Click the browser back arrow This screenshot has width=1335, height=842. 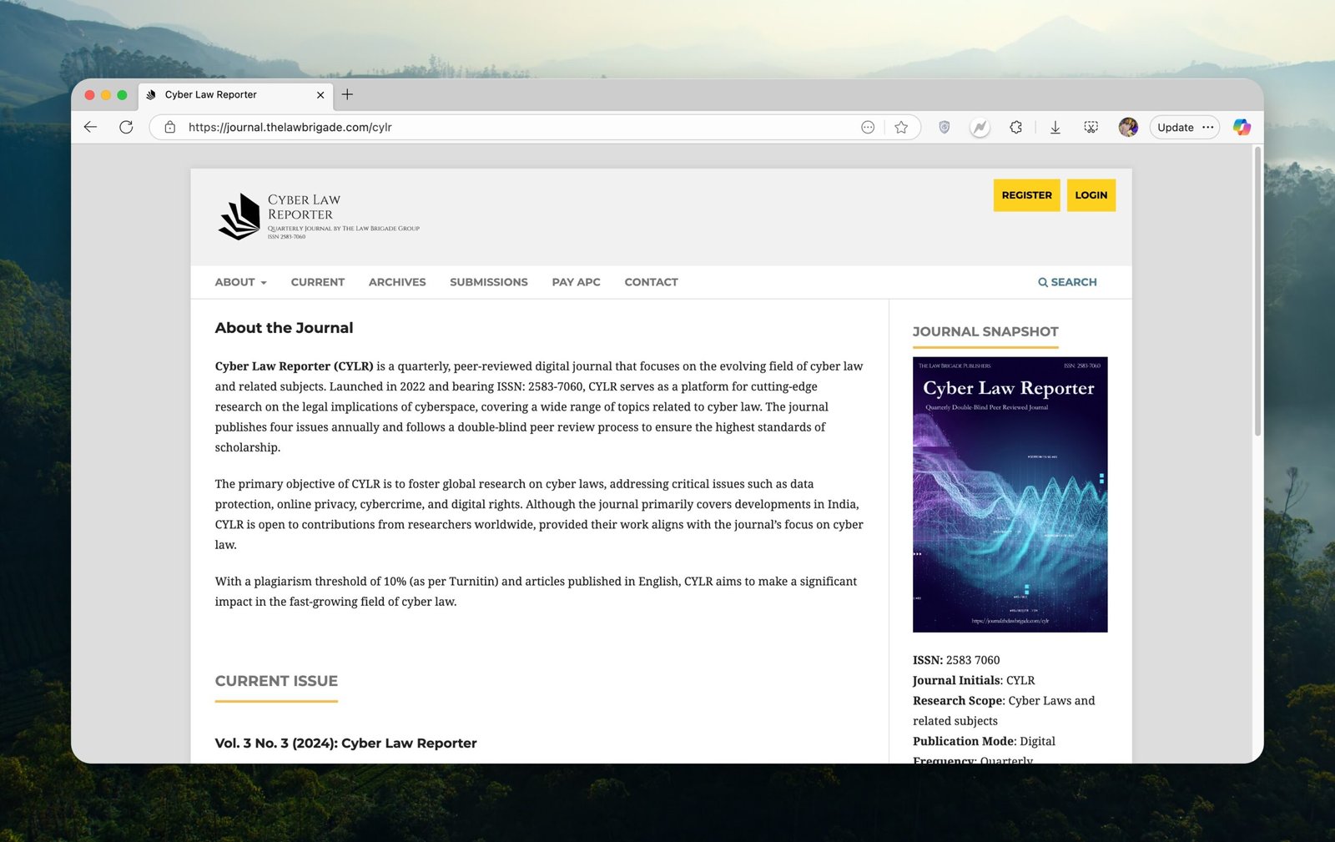91,127
